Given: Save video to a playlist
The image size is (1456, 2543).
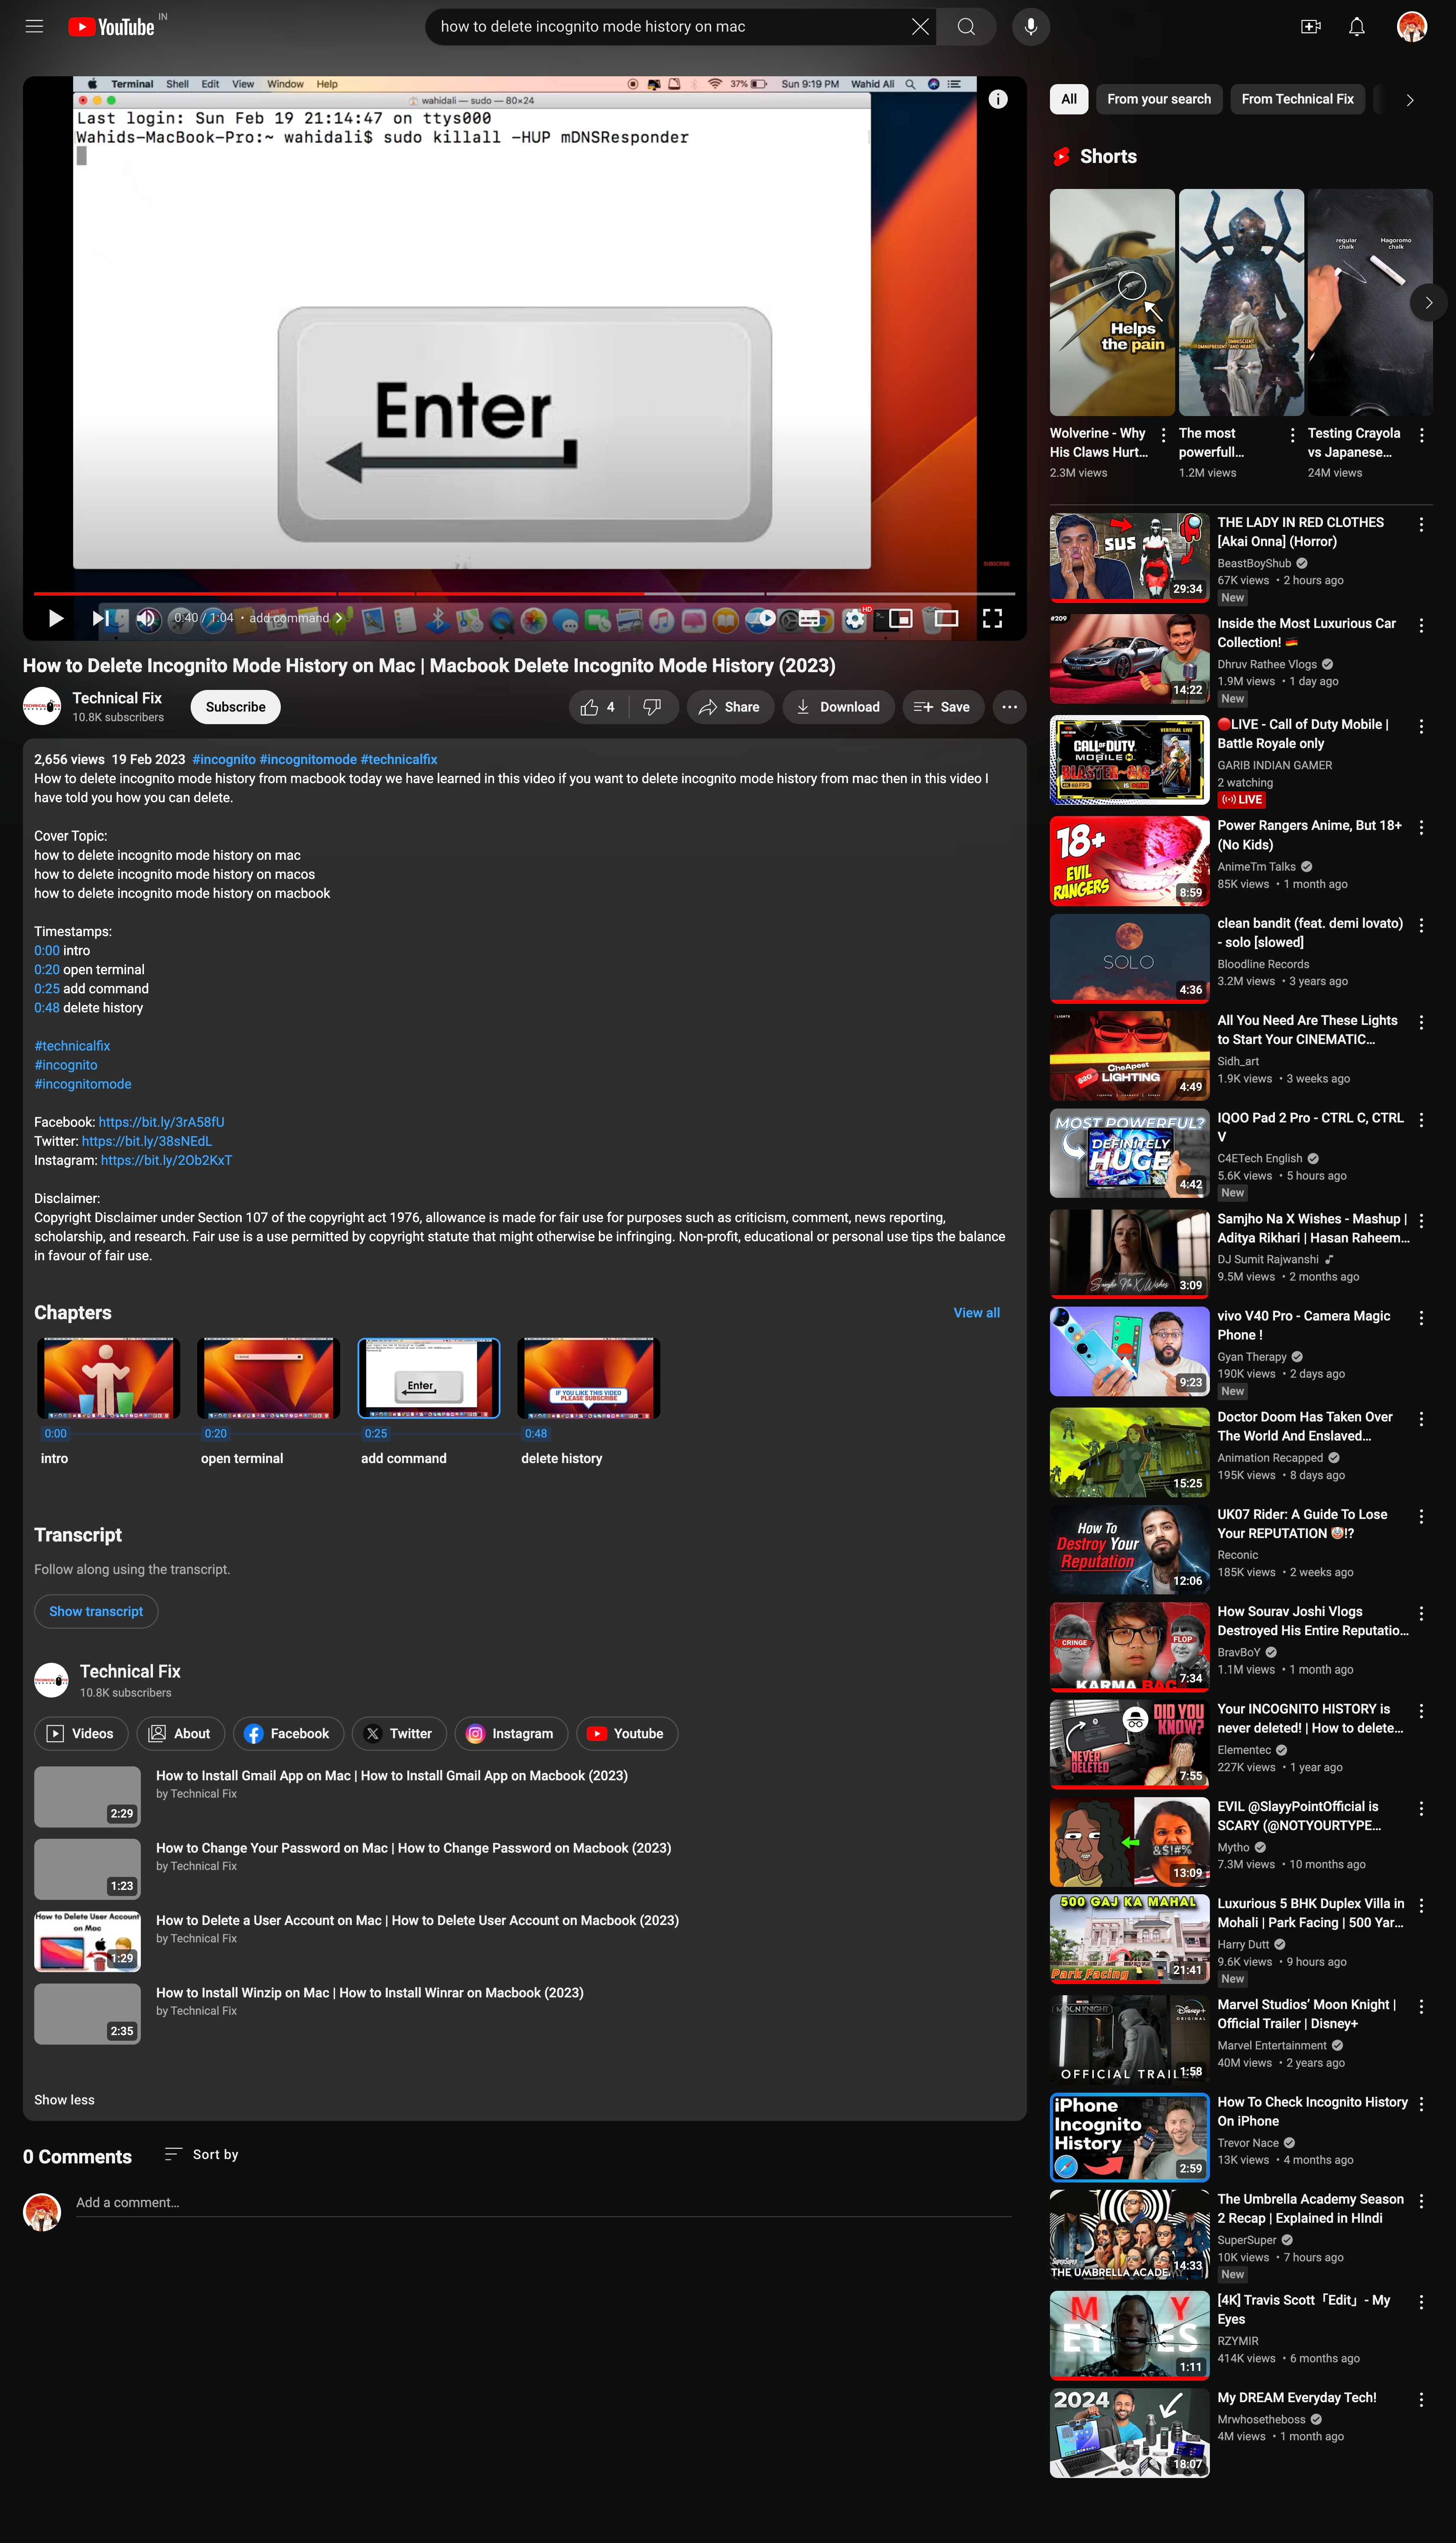Looking at the screenshot, I should click(x=942, y=707).
